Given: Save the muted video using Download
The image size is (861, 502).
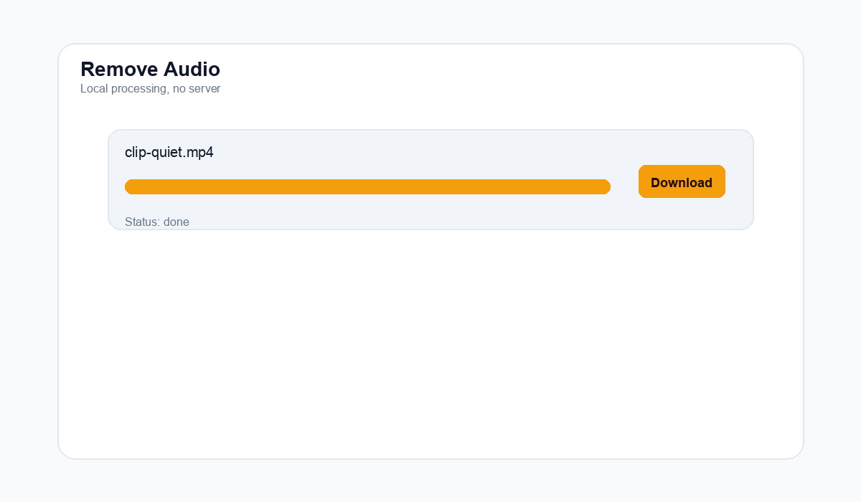Looking at the screenshot, I should tap(682, 182).
